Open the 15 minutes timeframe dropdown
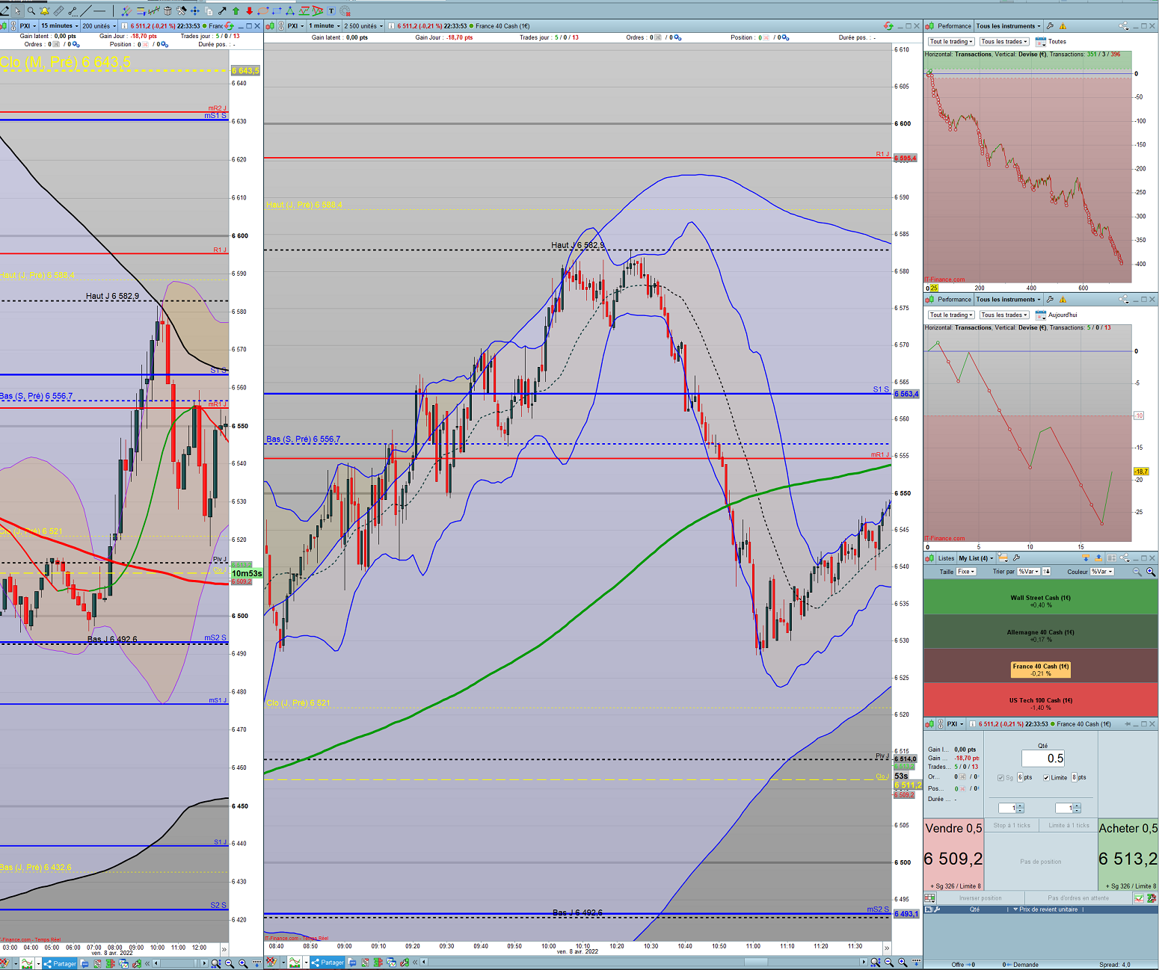This screenshot has width=1159, height=970. (x=59, y=26)
